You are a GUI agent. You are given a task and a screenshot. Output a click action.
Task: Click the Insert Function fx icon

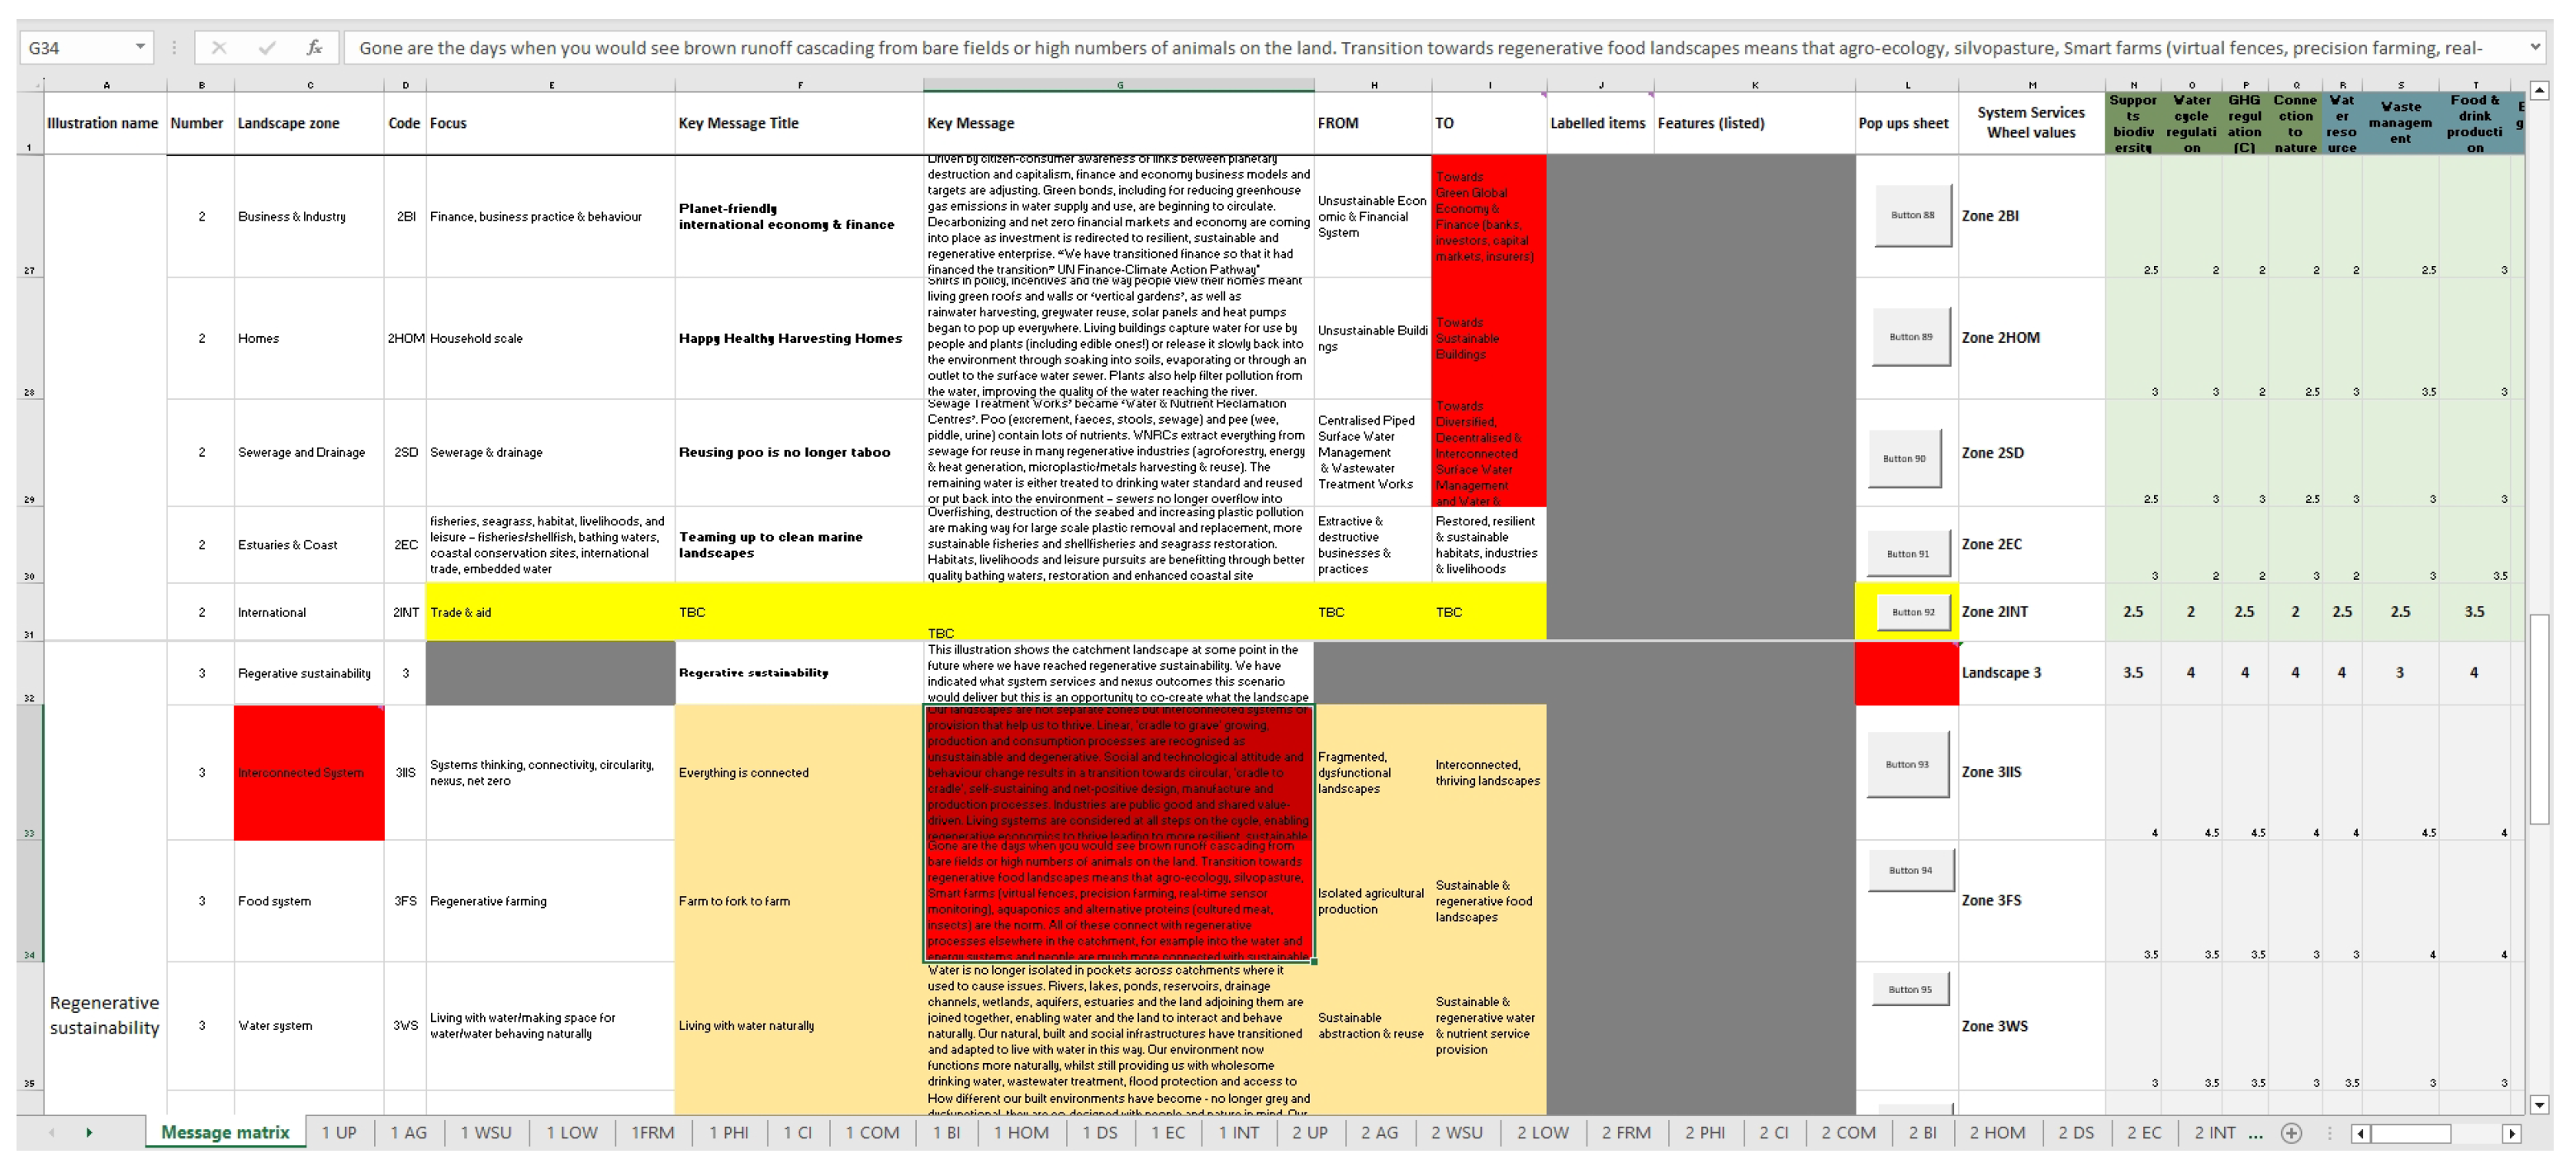point(314,47)
